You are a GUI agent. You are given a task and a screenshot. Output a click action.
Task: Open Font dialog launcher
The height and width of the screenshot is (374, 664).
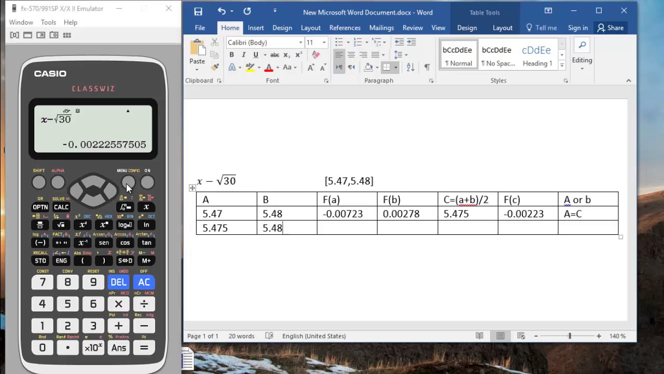coord(326,81)
